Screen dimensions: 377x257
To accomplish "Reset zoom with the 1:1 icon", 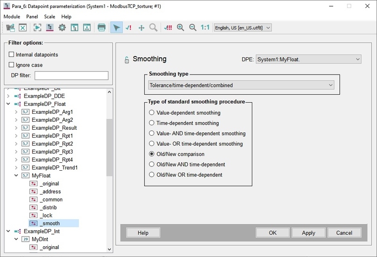I will tap(205, 28).
